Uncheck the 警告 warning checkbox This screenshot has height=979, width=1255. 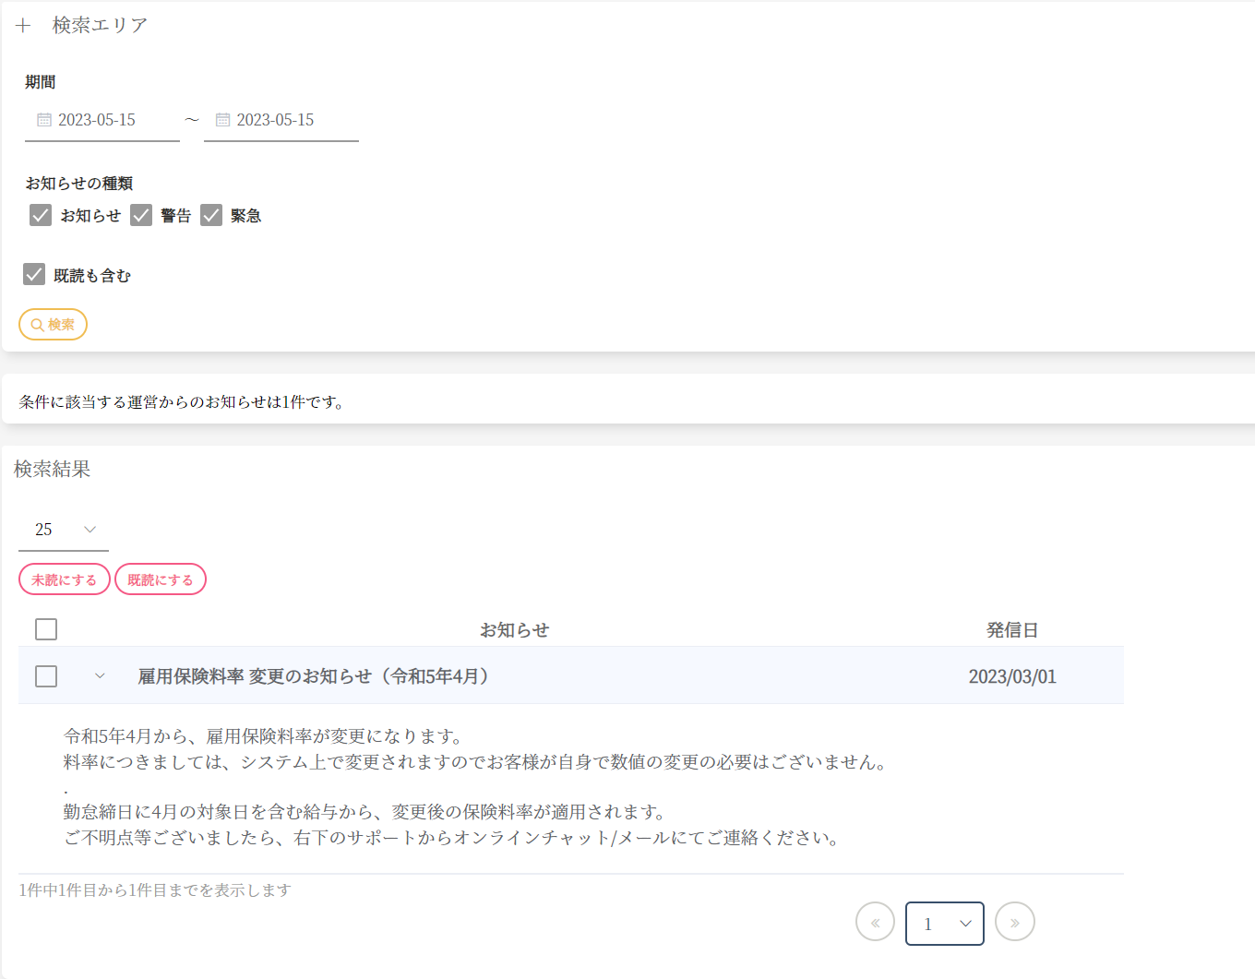(141, 215)
